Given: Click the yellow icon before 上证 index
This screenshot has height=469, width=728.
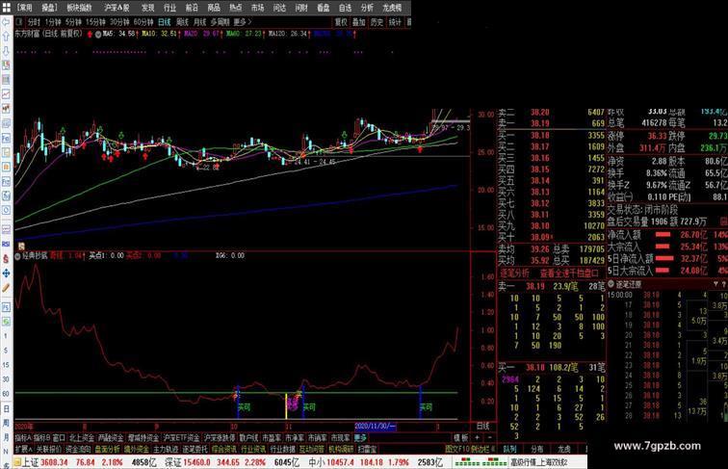Looking at the screenshot, I should 17,462.
